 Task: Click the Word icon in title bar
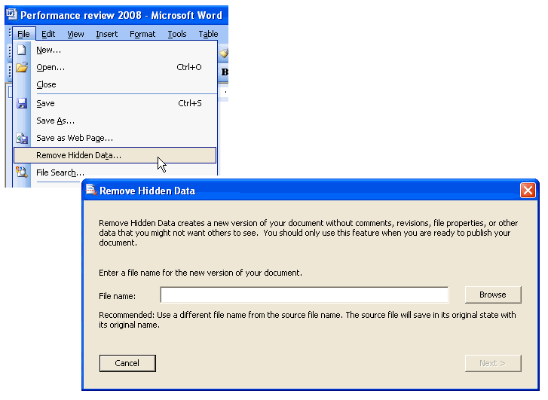point(11,14)
